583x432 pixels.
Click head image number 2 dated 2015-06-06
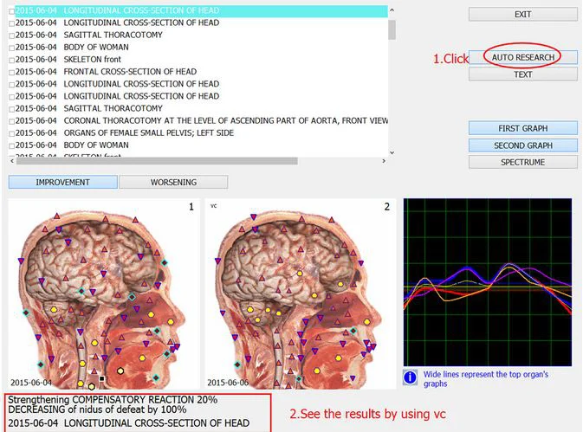tap(299, 294)
